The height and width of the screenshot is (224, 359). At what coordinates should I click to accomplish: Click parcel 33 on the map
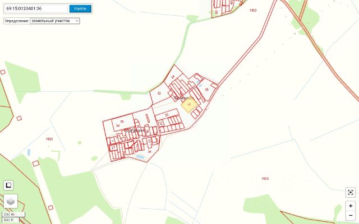[167, 115]
